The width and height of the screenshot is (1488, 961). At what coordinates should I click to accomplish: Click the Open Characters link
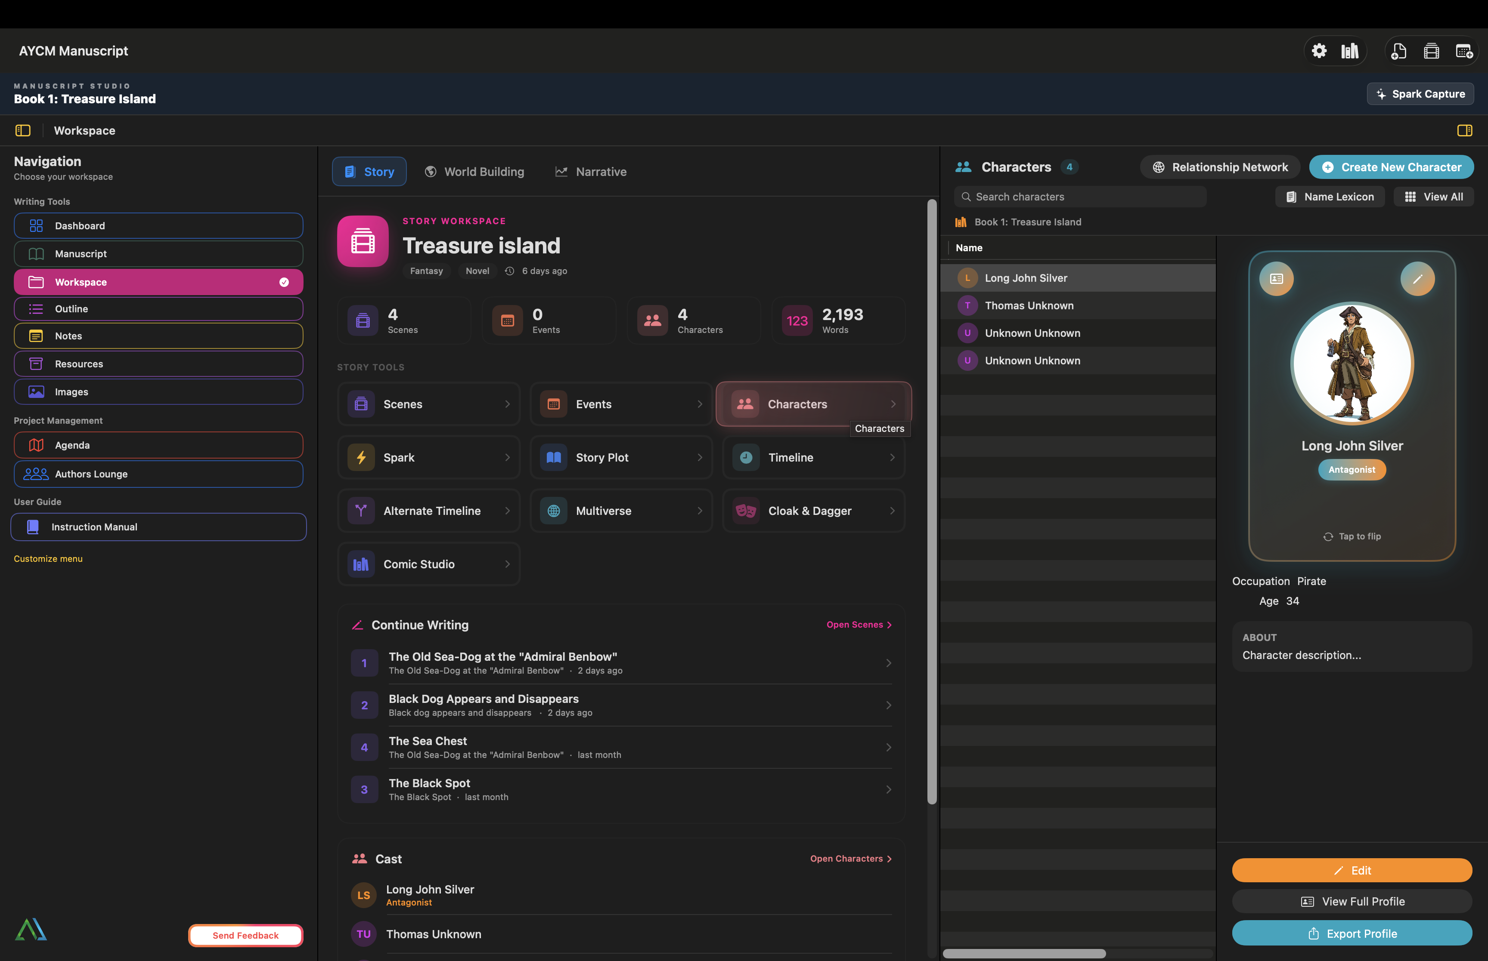click(851, 859)
